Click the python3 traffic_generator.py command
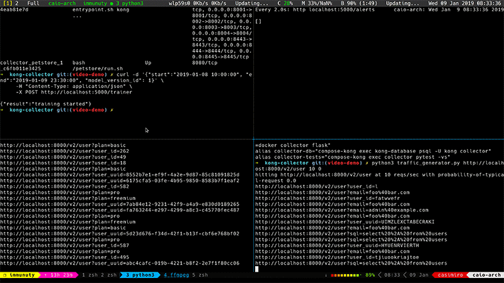504x283 pixels. tap(438, 163)
